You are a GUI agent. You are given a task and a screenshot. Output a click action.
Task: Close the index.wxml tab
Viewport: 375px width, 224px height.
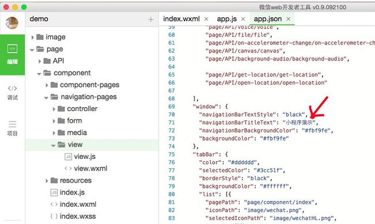pos(207,19)
